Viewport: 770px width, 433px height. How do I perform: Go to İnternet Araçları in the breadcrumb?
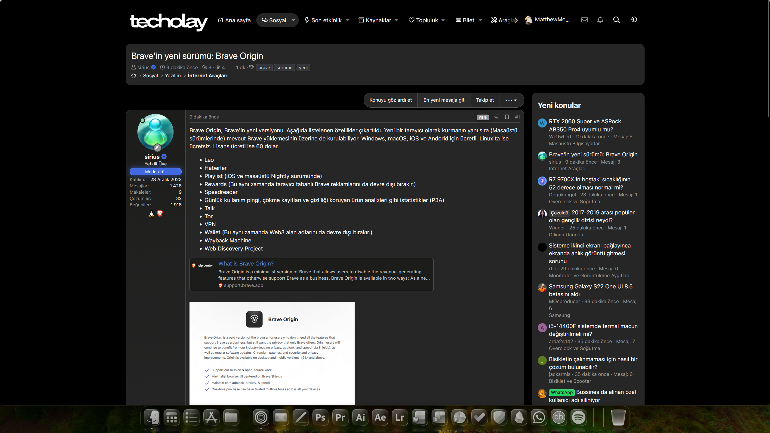pos(208,76)
